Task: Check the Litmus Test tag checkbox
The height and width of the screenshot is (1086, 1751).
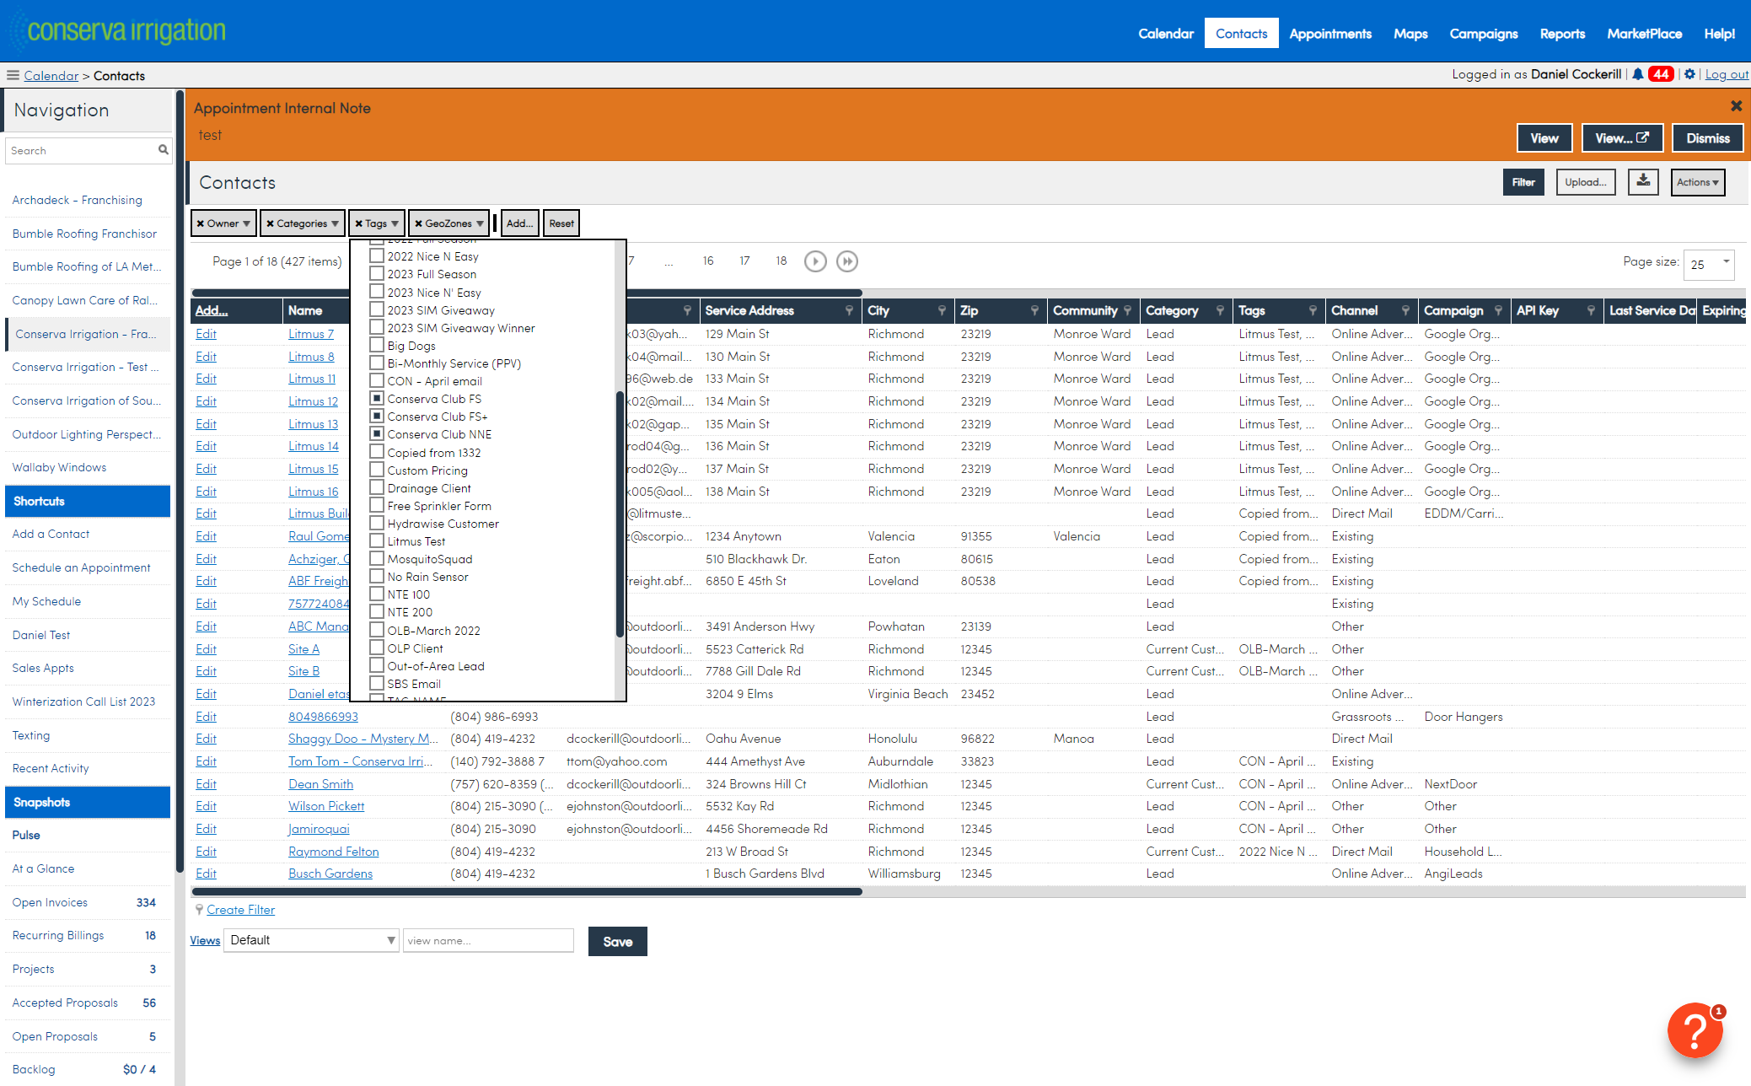Action: click(x=377, y=540)
